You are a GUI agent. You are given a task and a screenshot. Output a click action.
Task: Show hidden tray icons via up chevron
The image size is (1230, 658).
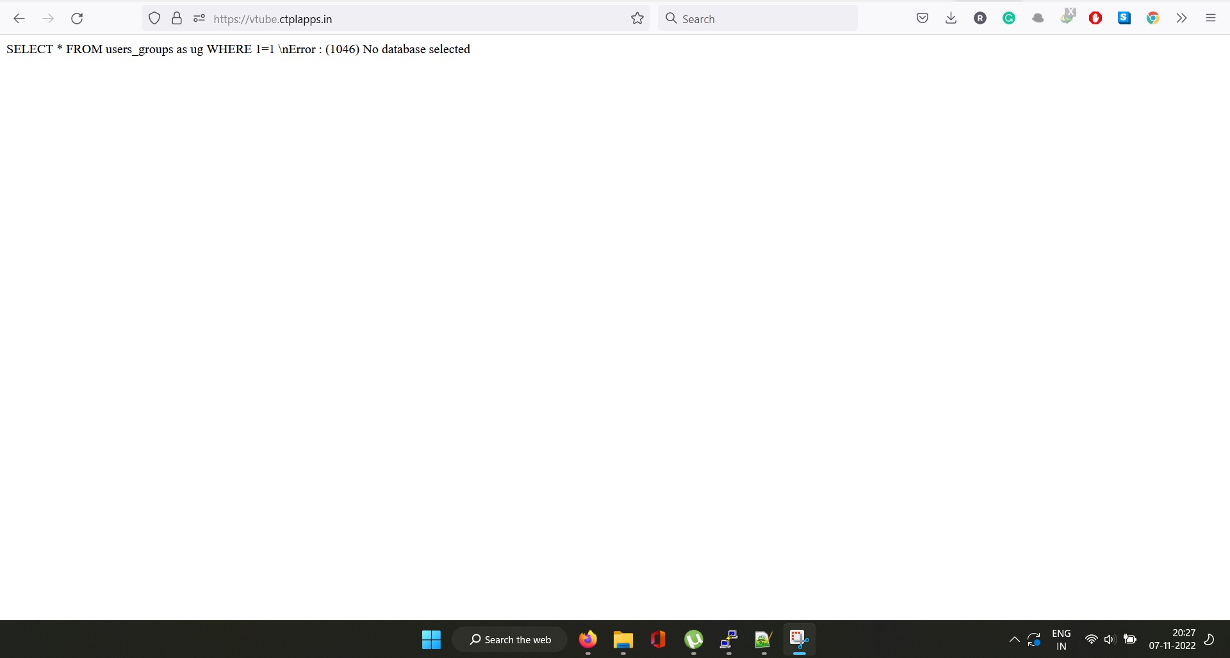[1013, 639]
